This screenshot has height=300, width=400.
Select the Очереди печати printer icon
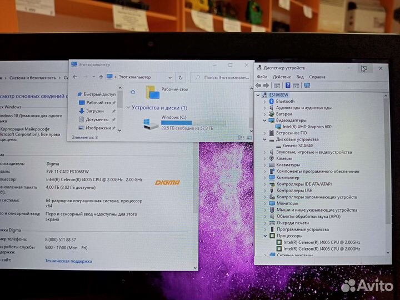tap(272, 223)
